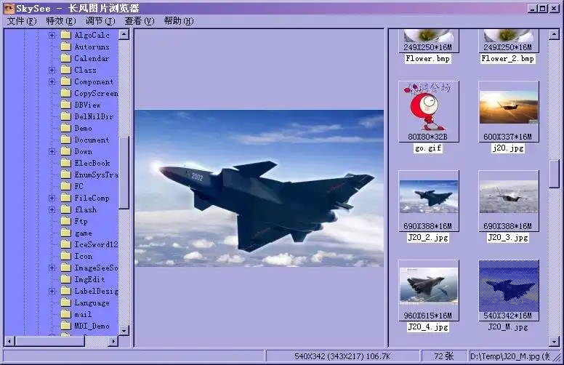Screen dimensions: 564x365
Task: Click the Document folder icon
Action: (x=66, y=140)
